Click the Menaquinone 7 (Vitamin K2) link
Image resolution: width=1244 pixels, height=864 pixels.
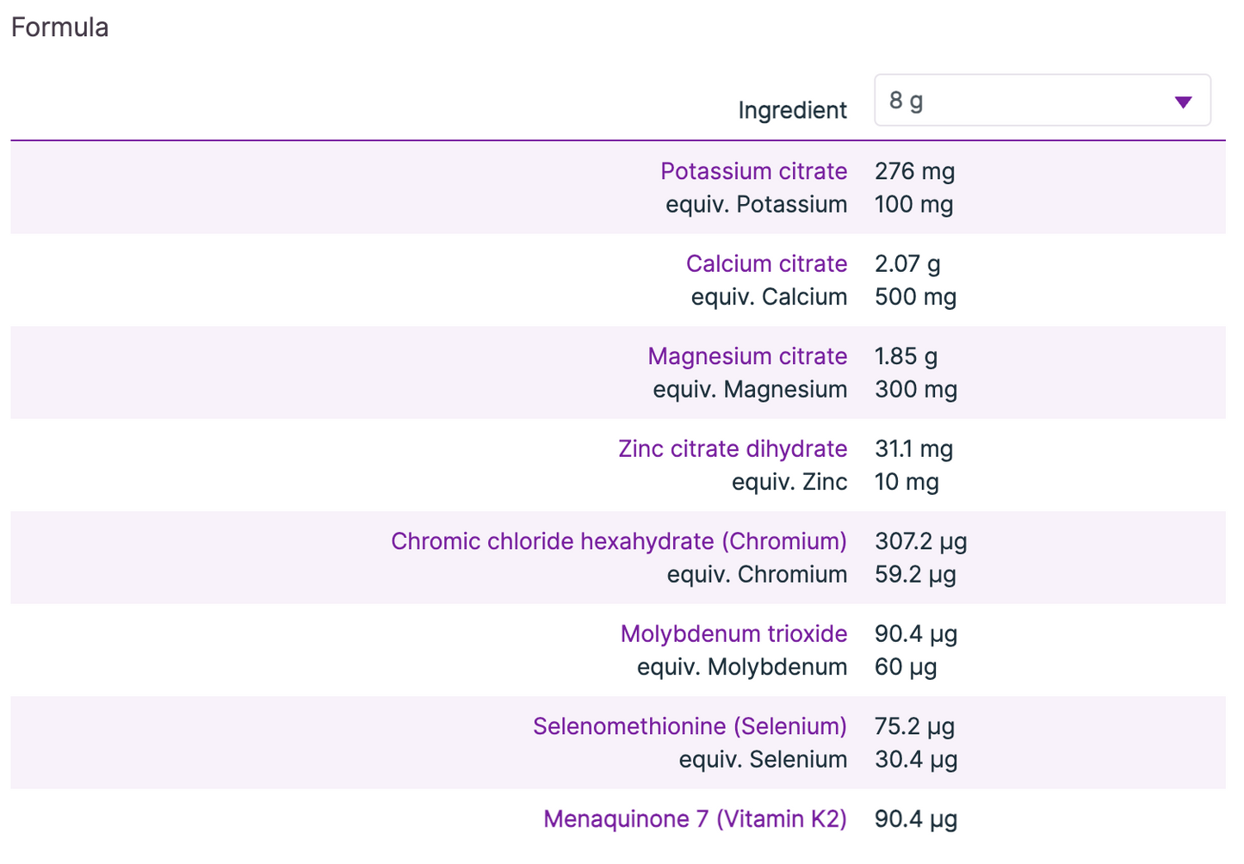[695, 818]
